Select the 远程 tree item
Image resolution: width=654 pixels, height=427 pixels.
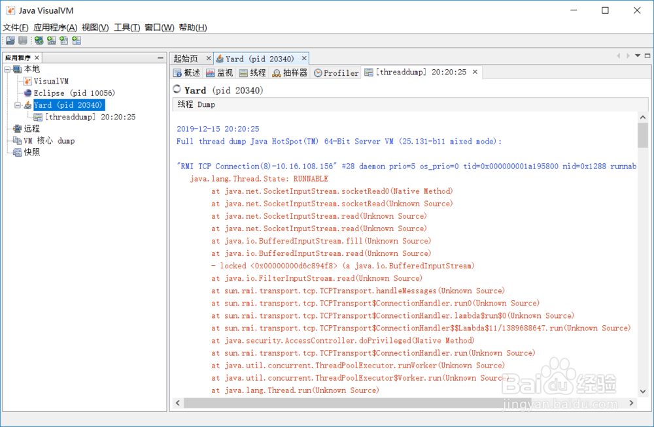31,129
